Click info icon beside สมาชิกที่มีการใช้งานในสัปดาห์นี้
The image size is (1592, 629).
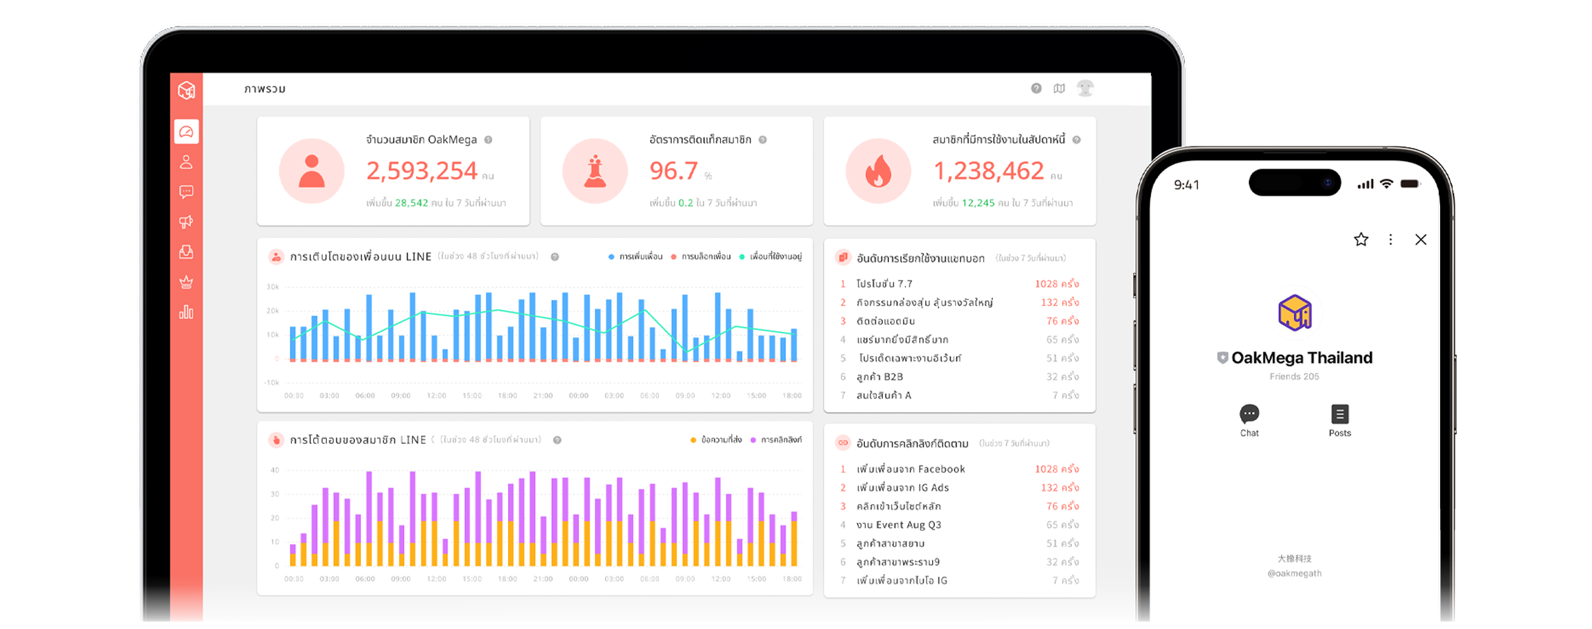1077,140
